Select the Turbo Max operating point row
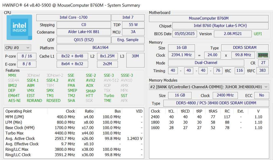Screen dimensions: 273x160 [x=74, y=133]
